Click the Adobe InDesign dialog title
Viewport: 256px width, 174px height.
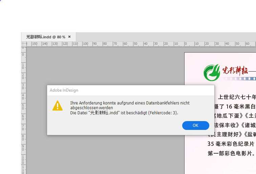[64, 90]
